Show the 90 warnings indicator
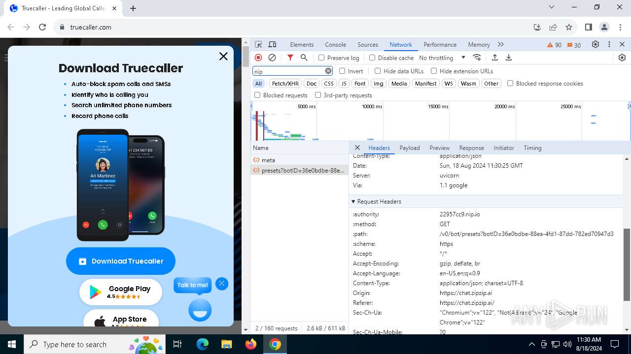The height and width of the screenshot is (354, 631). [555, 45]
